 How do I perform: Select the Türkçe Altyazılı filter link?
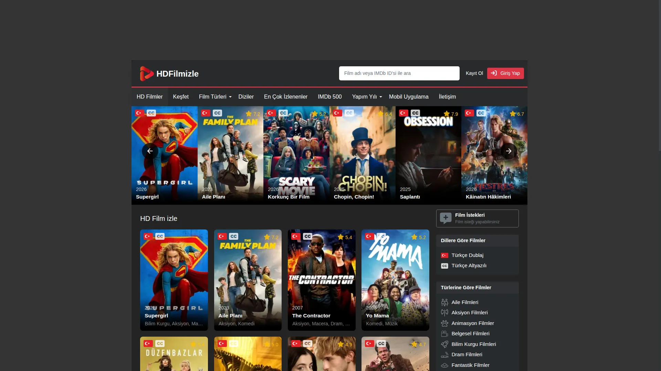click(x=469, y=266)
